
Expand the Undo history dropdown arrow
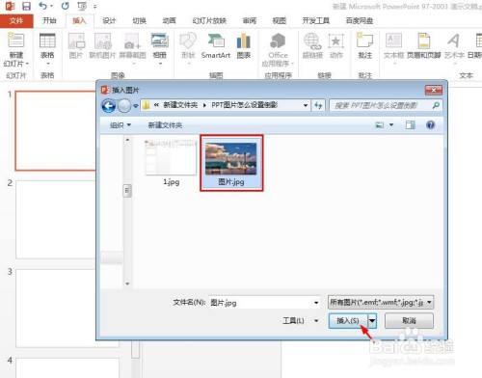(x=51, y=6)
